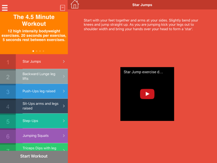Select the second page indicator dot
The width and height of the screenshot is (217, 163).
coord(37,51)
